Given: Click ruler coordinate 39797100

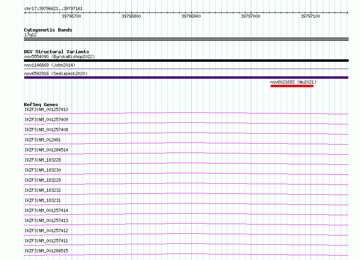Looking at the screenshot, I should click(310, 16).
